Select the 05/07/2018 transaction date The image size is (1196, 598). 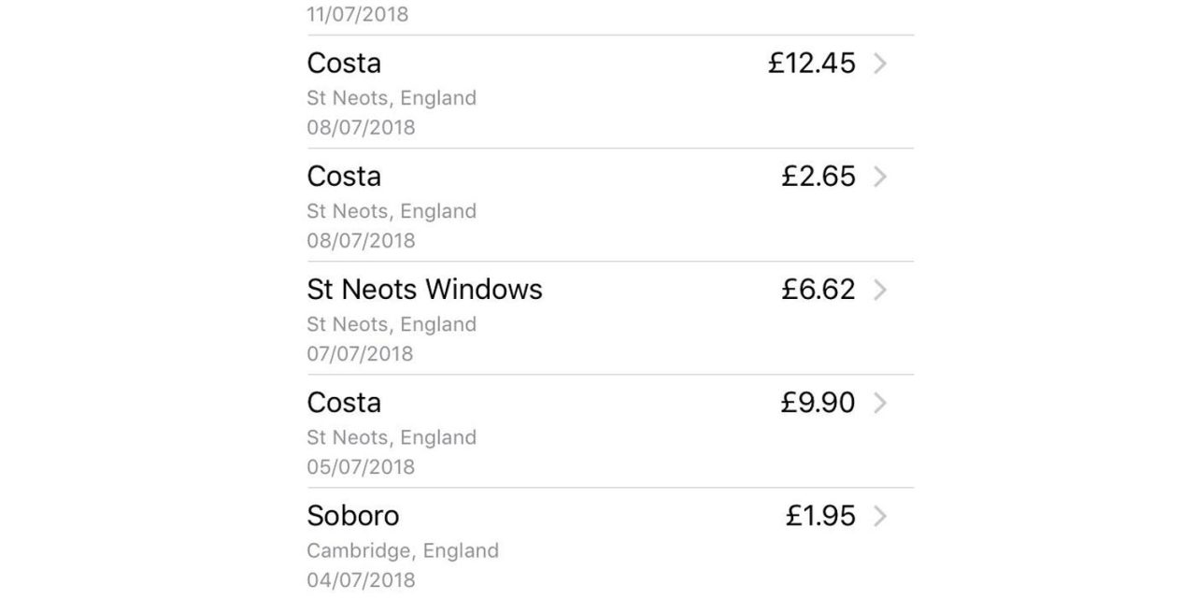360,466
